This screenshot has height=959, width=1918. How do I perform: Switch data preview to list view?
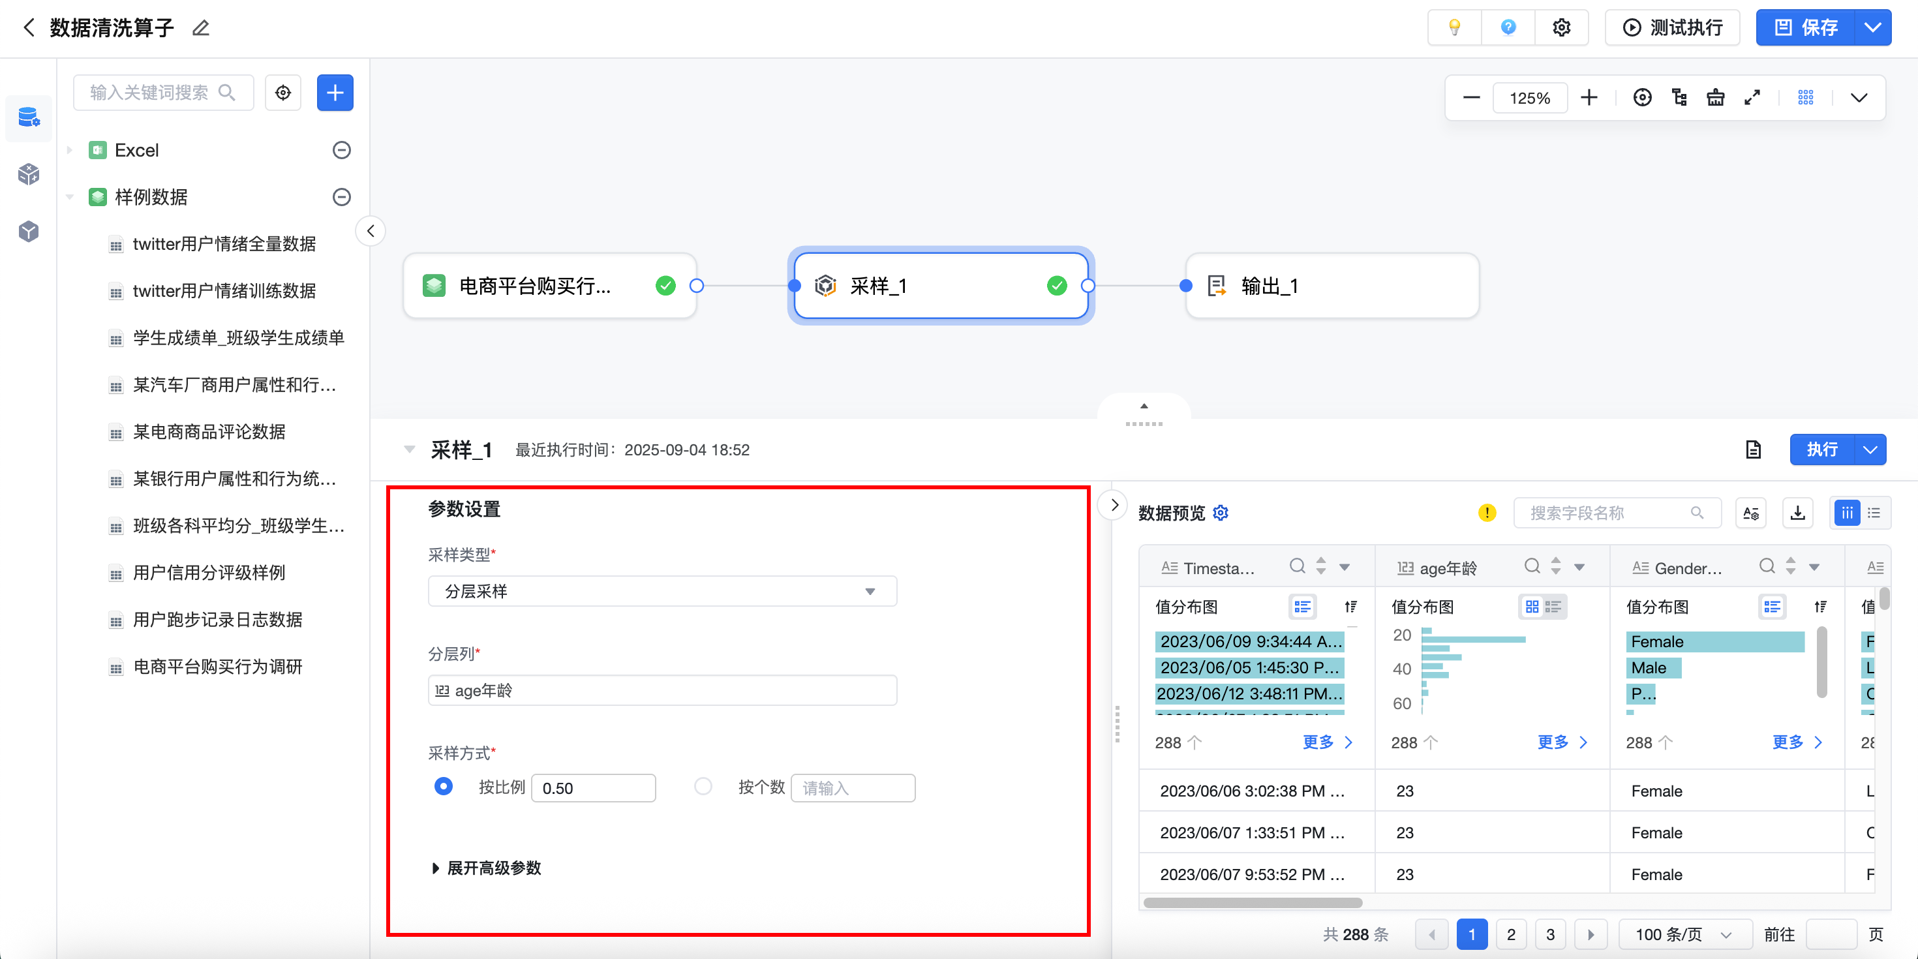(x=1874, y=513)
